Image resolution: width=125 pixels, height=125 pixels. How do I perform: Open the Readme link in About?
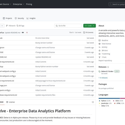[x=105, y=40]
